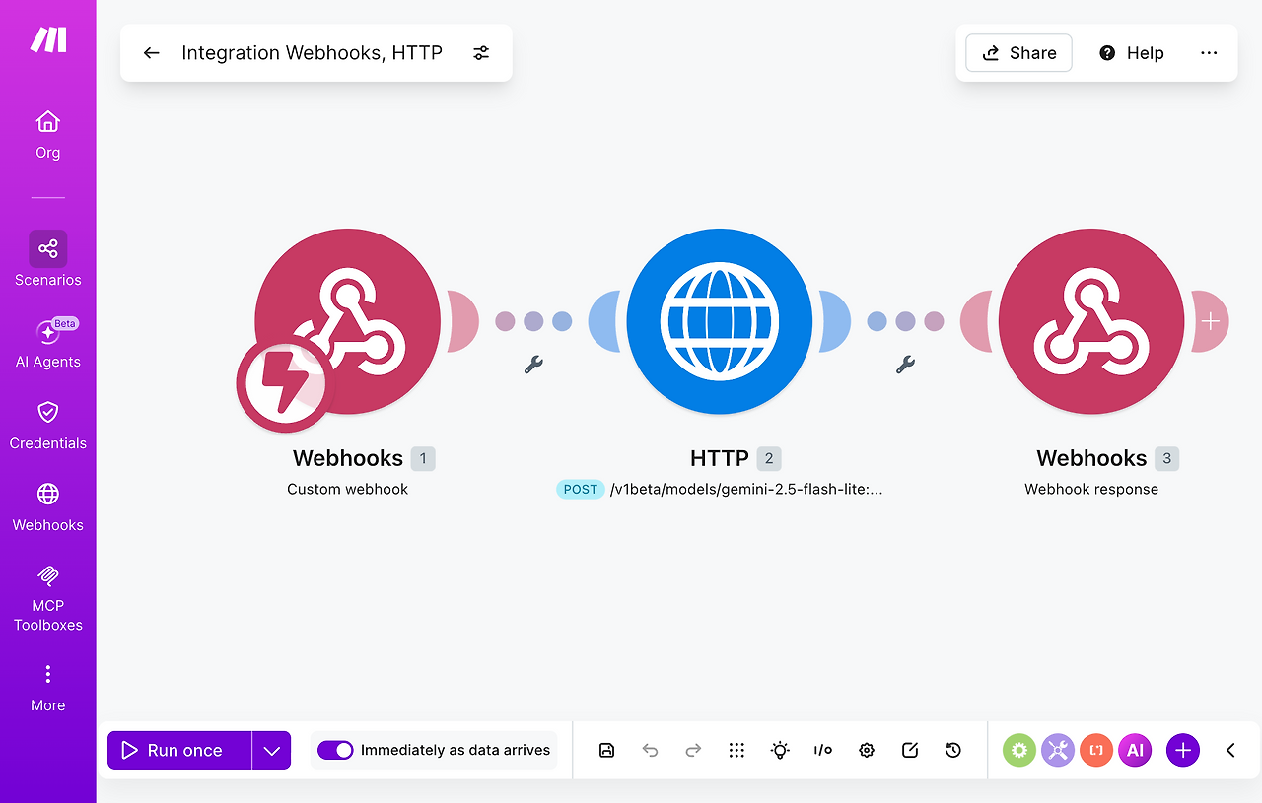Screen dimensions: 1262x803
Task: Click the Beta tag on AI Agents
Action: click(65, 323)
